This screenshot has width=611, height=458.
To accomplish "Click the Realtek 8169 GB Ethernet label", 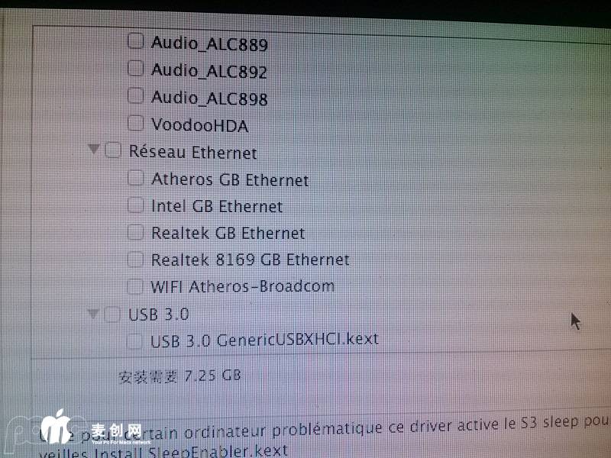I will pos(251,260).
